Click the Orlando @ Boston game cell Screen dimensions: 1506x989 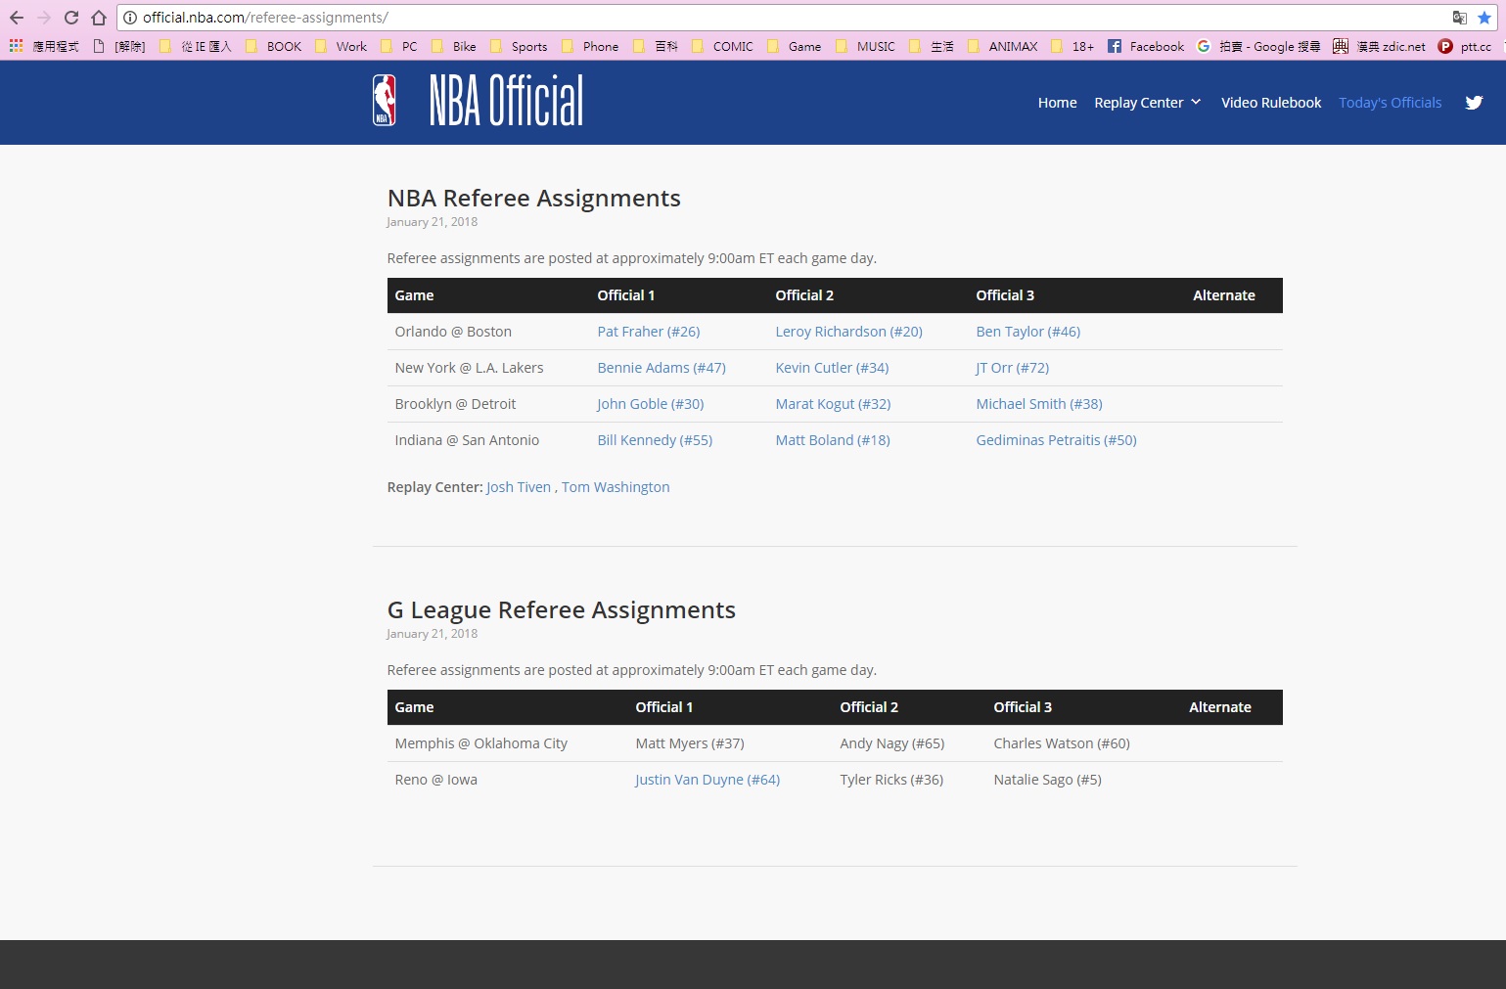click(453, 332)
